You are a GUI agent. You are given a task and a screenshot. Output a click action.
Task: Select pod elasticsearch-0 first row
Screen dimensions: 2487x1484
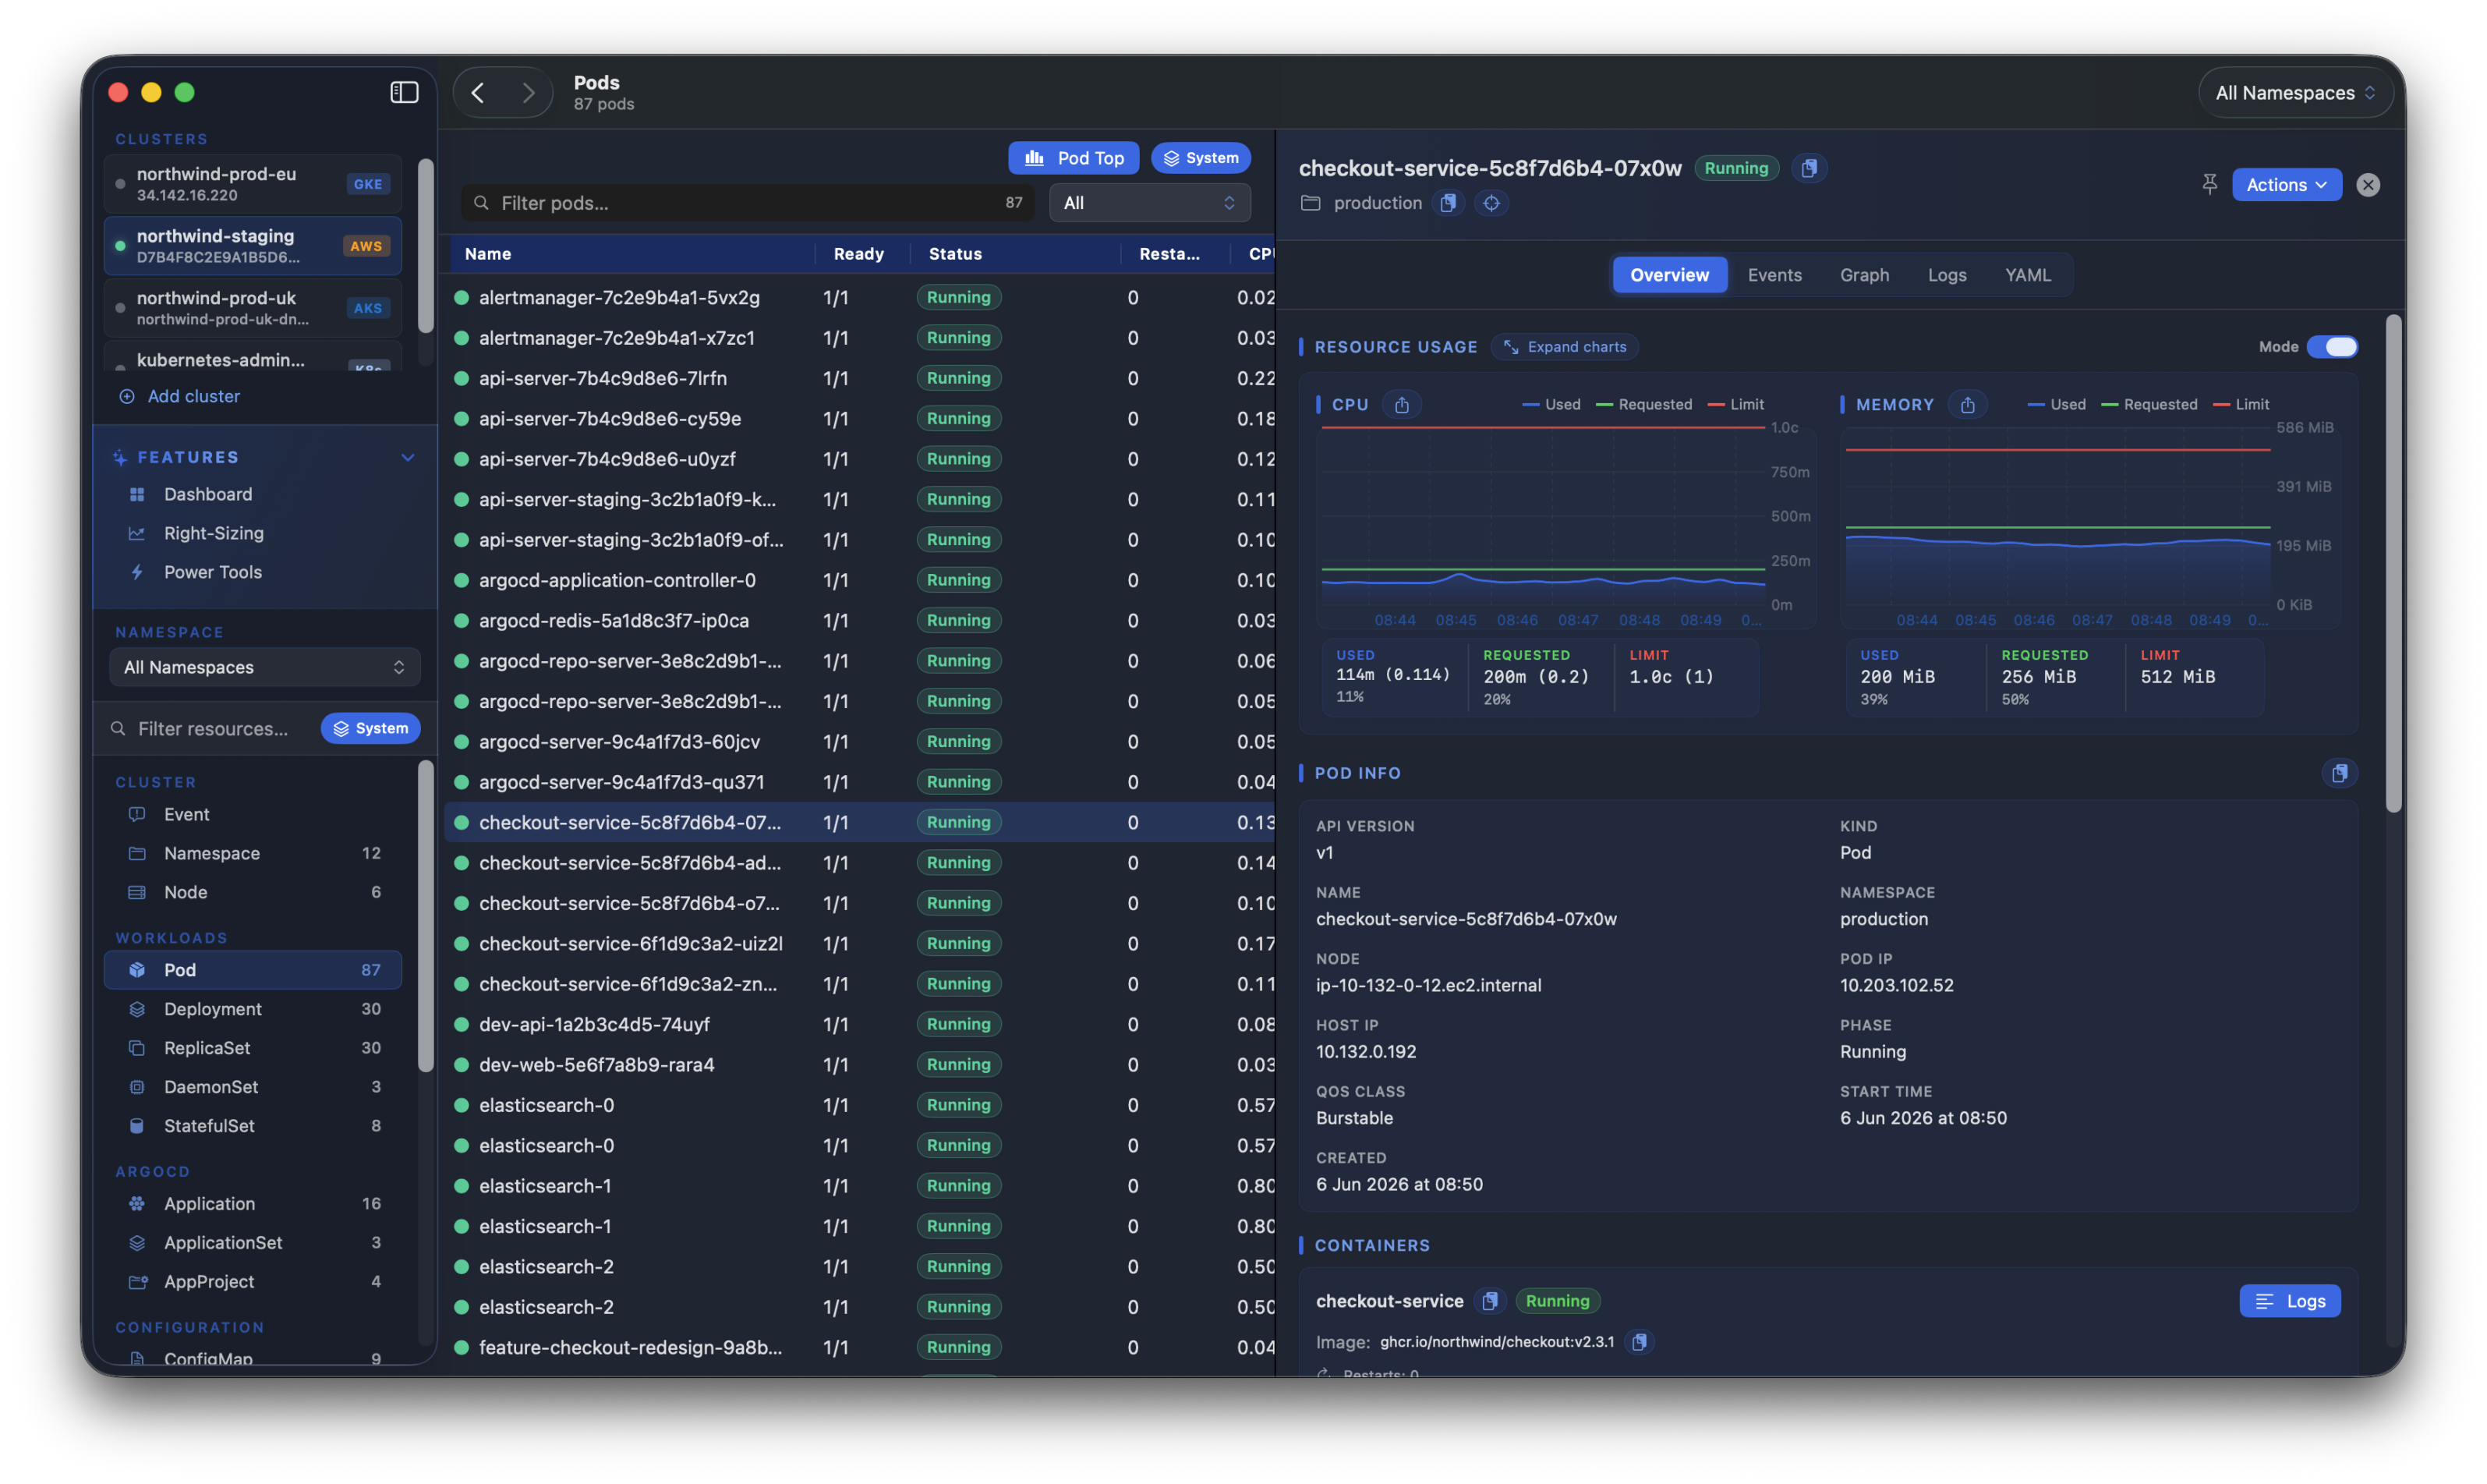(858, 1105)
